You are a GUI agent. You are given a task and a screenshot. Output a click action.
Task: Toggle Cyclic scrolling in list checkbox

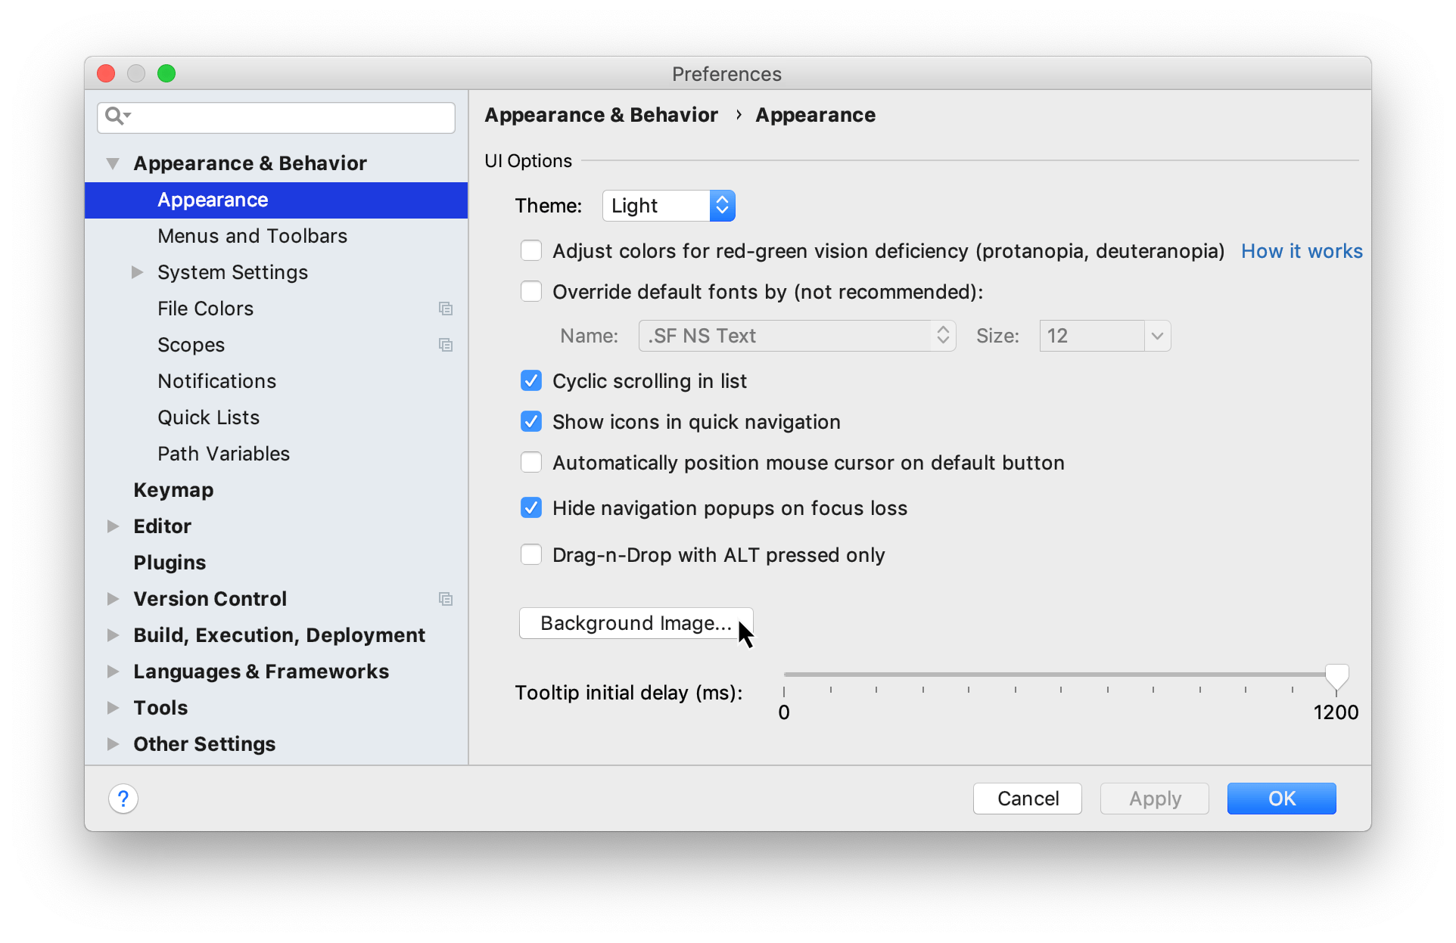(x=528, y=380)
